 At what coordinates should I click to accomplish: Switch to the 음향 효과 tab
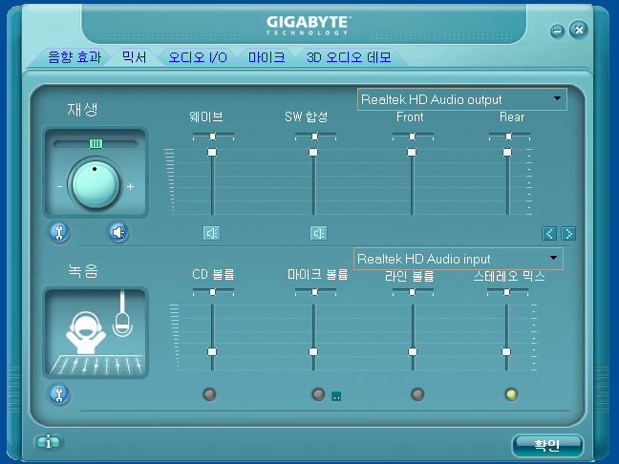(x=75, y=57)
